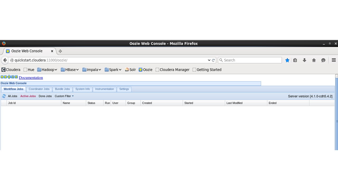Click the bookmark star icon
Image resolution: width=338 pixels, height=190 pixels.
(287, 60)
